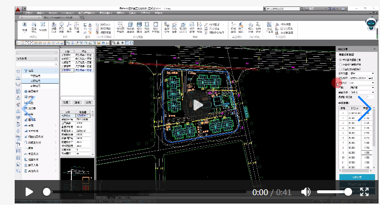Click the plus icon in the small toolbar strip
Screen dimensions: 380x205
click(123, 43)
